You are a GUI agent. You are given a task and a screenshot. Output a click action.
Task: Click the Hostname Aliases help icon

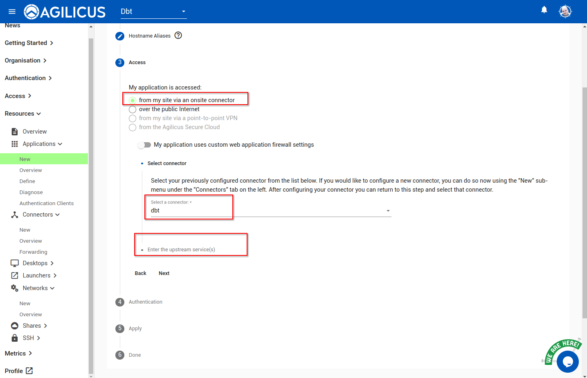[x=178, y=36]
